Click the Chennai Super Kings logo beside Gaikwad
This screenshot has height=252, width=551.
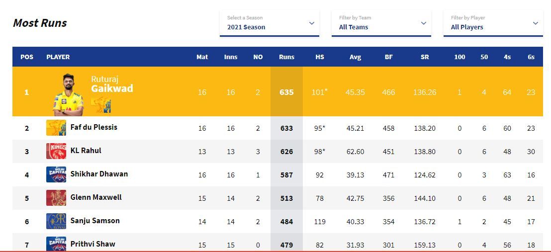[101, 105]
